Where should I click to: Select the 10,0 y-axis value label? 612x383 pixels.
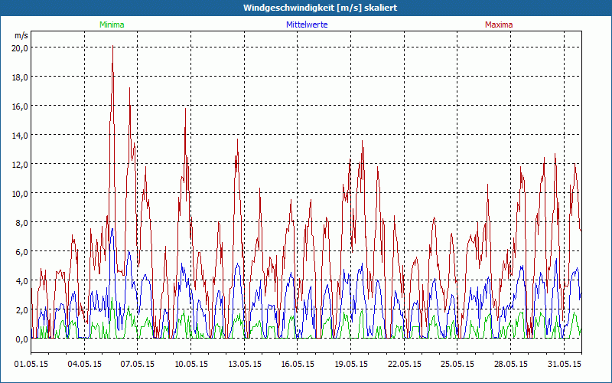tap(20, 193)
